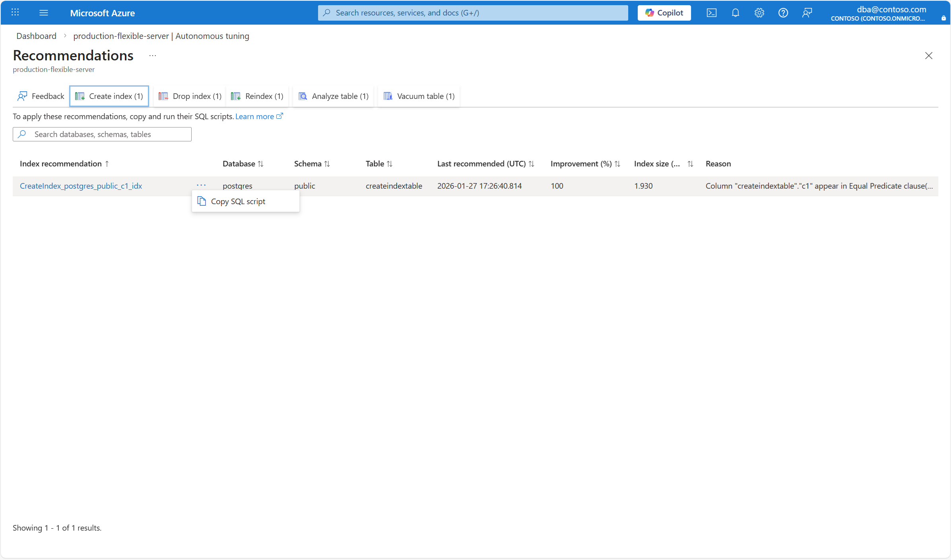951x560 pixels.
Task: Open CreateIndex_postgres_public_c1_idx recommendation
Action: pyautogui.click(x=81, y=185)
